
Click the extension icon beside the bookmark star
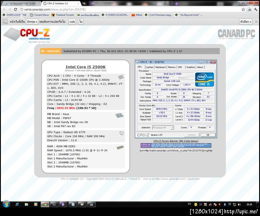pos(250,10)
